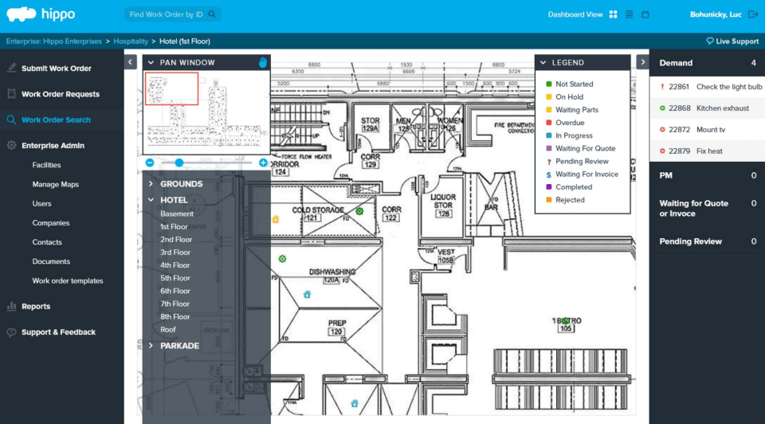Expand the Grounds map group

(151, 184)
